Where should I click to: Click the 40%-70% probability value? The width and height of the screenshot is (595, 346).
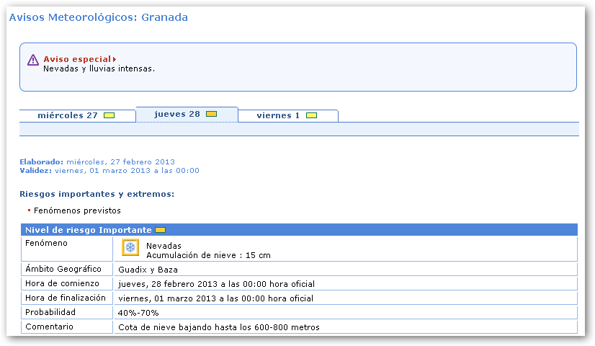coord(138,313)
